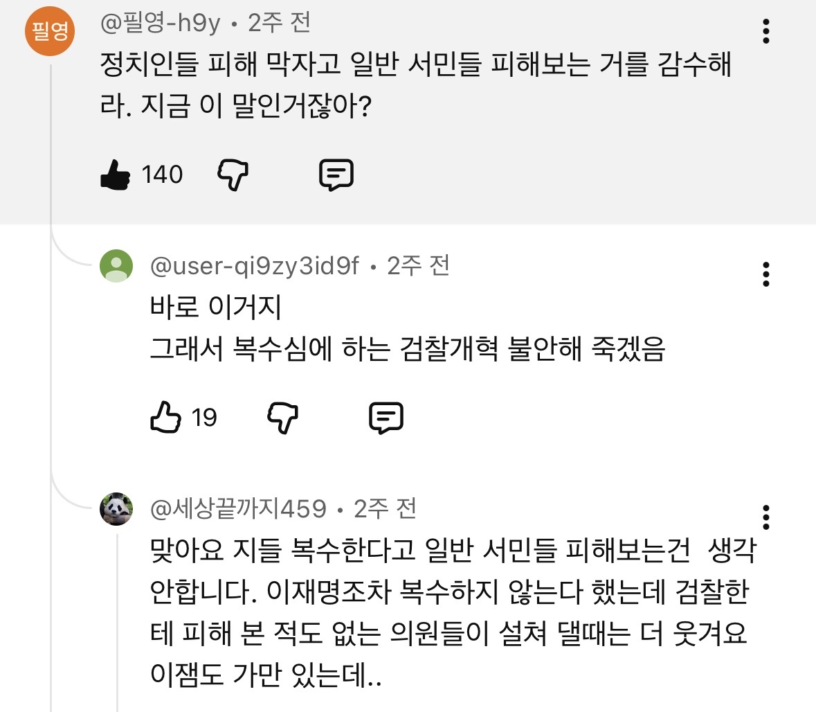Screen dimensions: 816x712
Task: Reply to the @필영-h9y comment
Action: (x=336, y=175)
